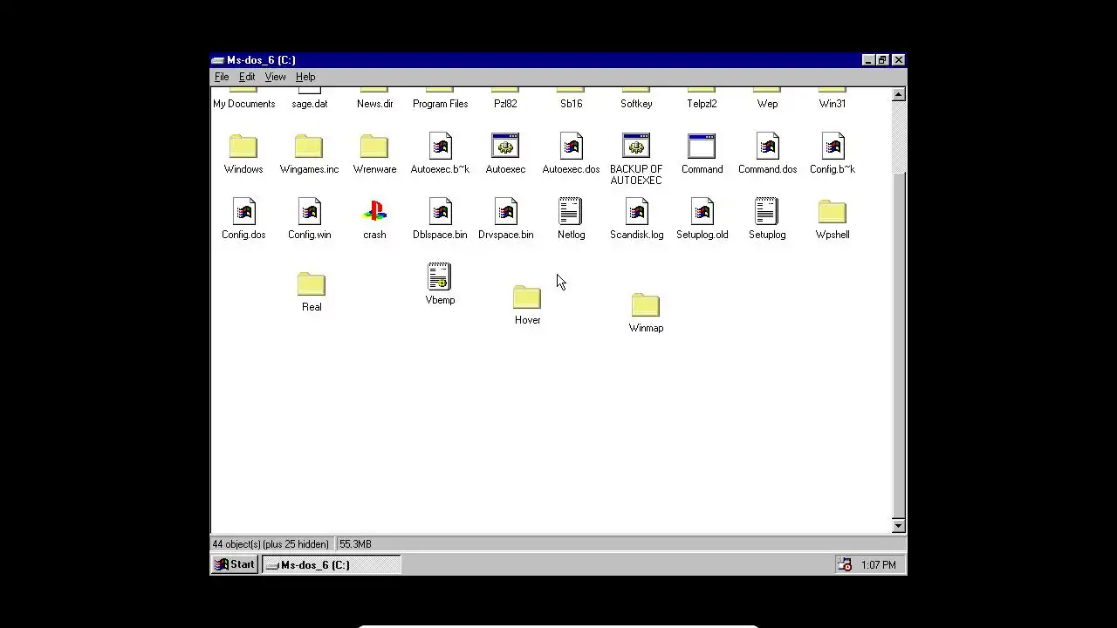This screenshot has width=1117, height=628.
Task: Click the scrollbar down arrow
Action: point(899,525)
